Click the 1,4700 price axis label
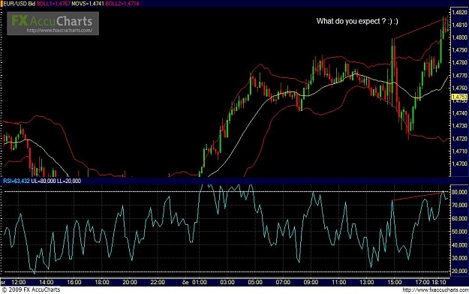 point(459,164)
